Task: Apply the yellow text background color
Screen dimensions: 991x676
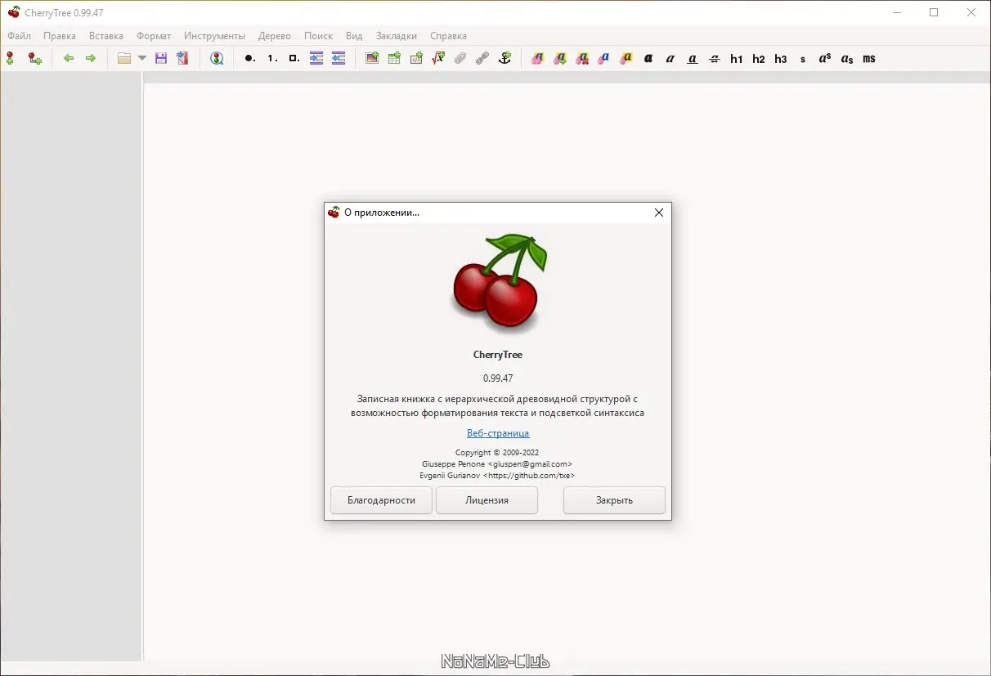Action: tap(626, 59)
